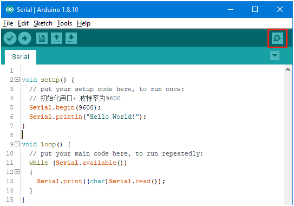Click comment 'put your main code here'
This screenshot has height=206, width=294.
coord(116,153)
